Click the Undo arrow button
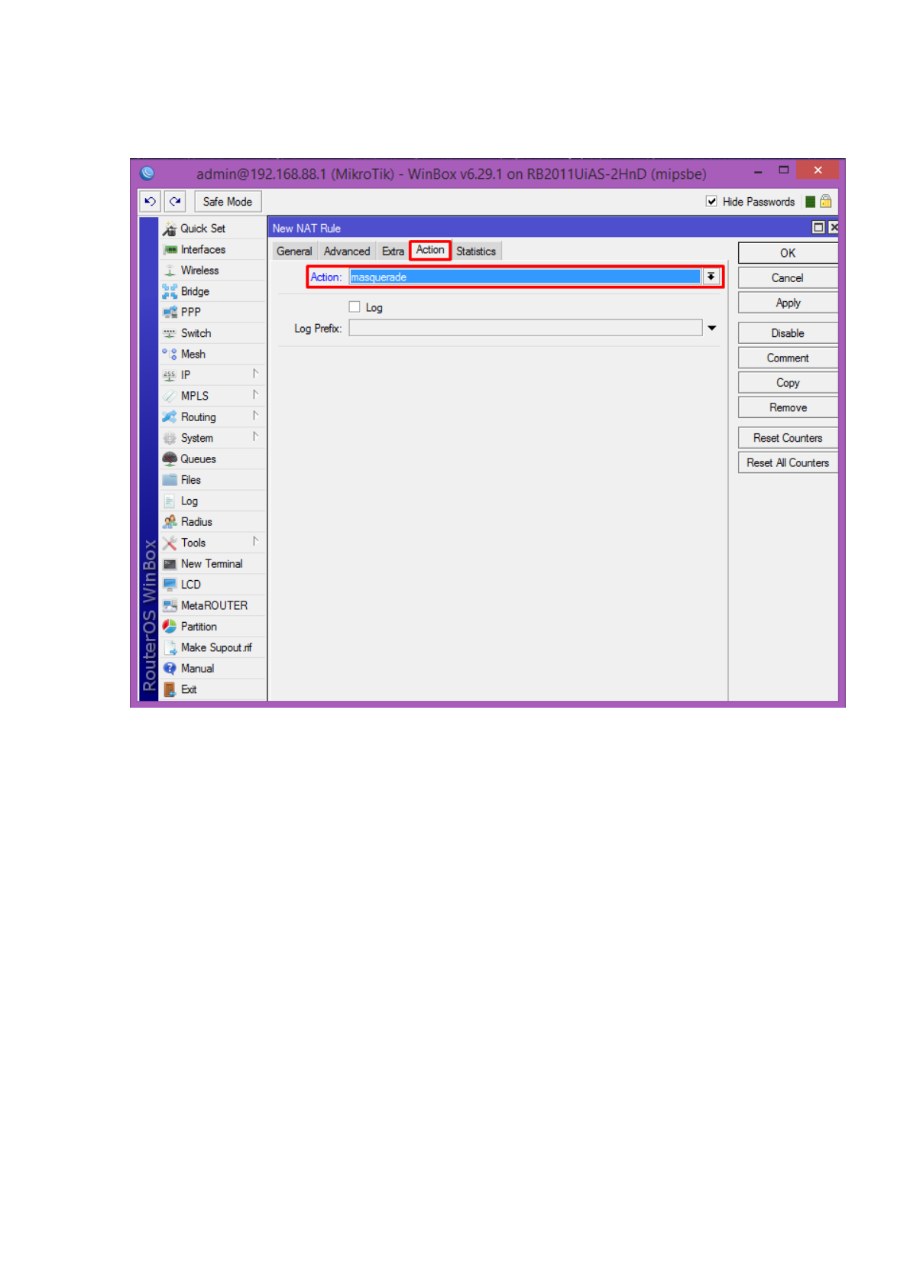 pos(150,202)
